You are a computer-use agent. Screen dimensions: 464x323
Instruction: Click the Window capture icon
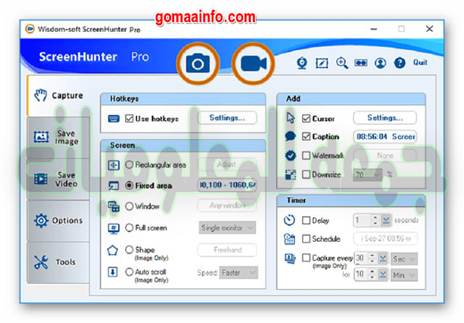[114, 206]
